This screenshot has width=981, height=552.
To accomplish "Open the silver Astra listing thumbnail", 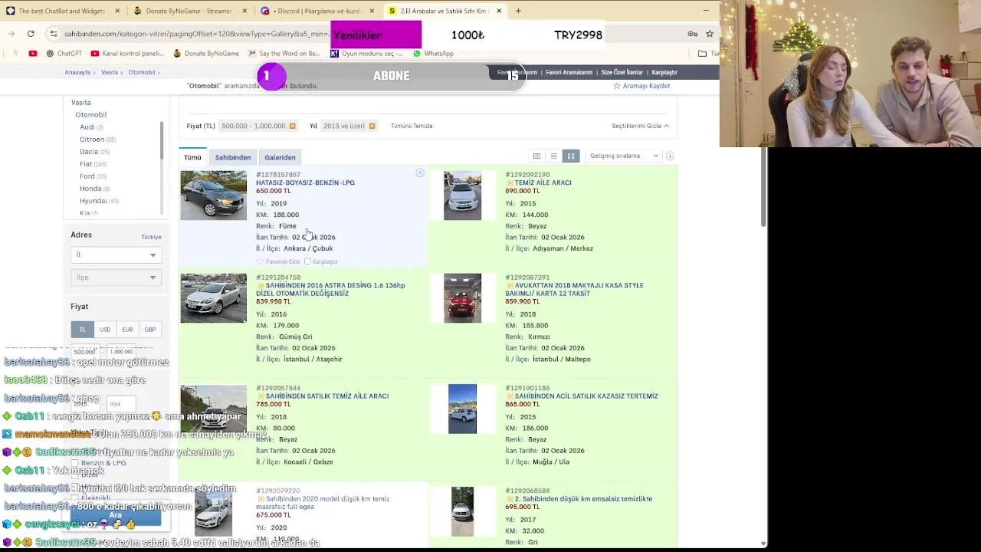I will point(214,298).
